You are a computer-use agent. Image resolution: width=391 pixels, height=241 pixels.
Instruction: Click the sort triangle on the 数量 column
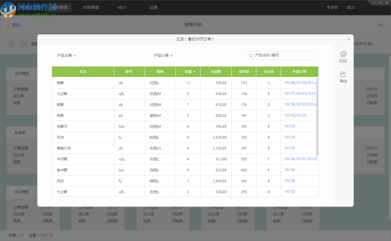point(194,72)
